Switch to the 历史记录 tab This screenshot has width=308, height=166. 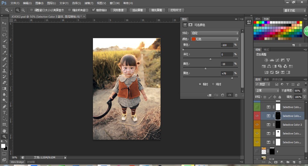tap(277, 79)
